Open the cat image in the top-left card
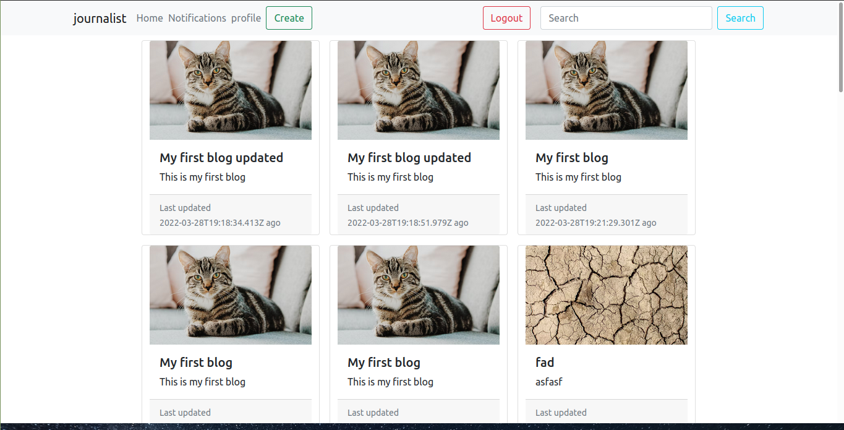The width and height of the screenshot is (844, 430). (x=231, y=90)
